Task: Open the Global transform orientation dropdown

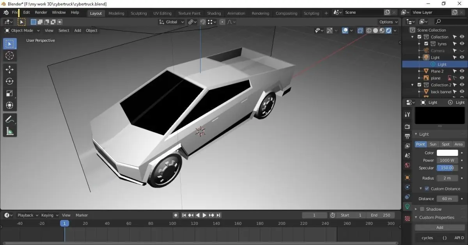Action: tap(172, 22)
